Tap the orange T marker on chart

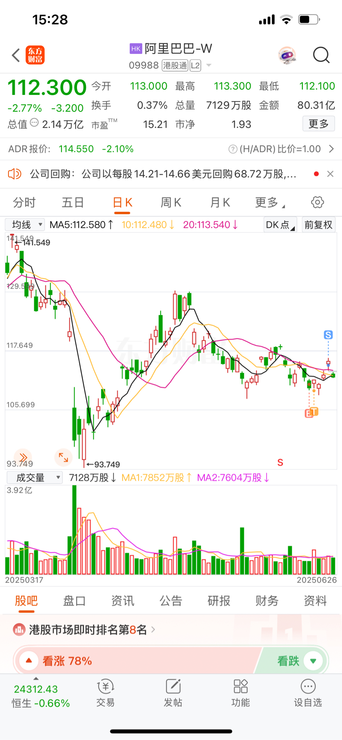pyautogui.click(x=314, y=411)
